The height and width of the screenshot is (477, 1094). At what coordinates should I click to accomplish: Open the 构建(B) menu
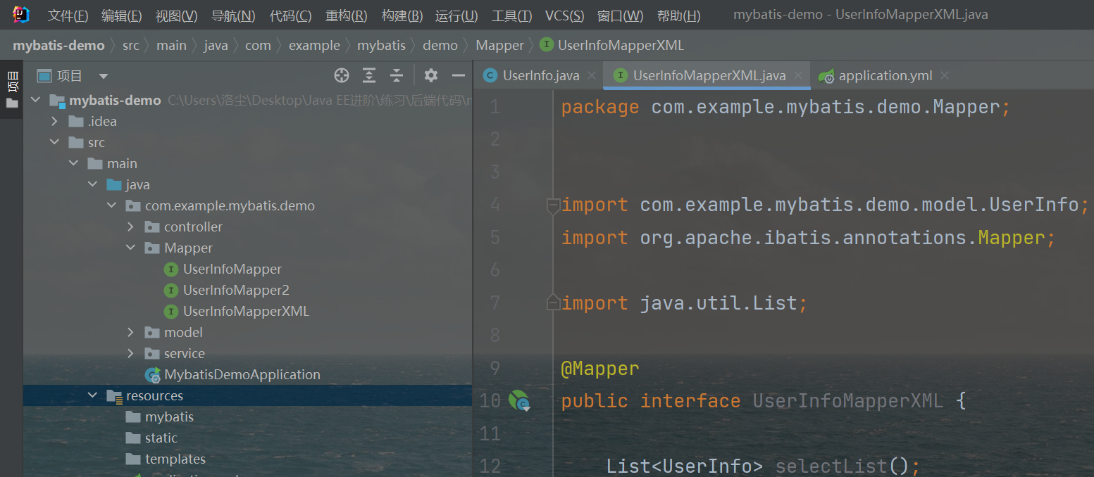402,15
